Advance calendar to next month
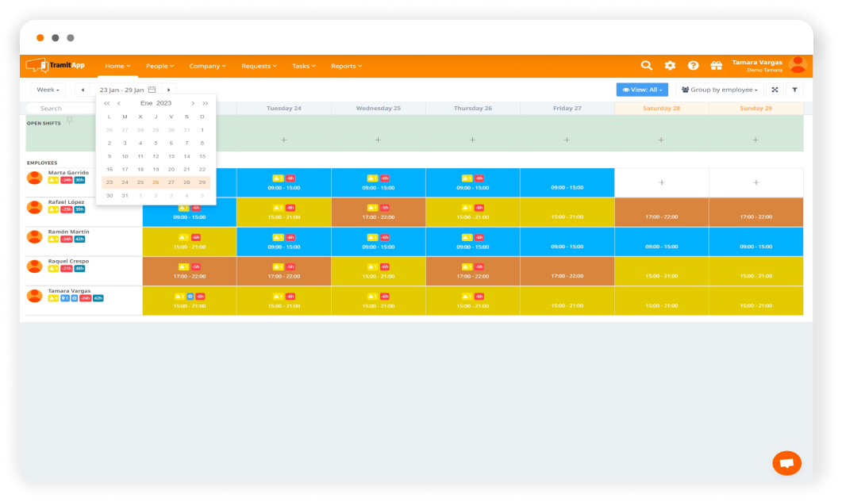Image resolution: width=842 pixels, height=502 pixels. 193,103
